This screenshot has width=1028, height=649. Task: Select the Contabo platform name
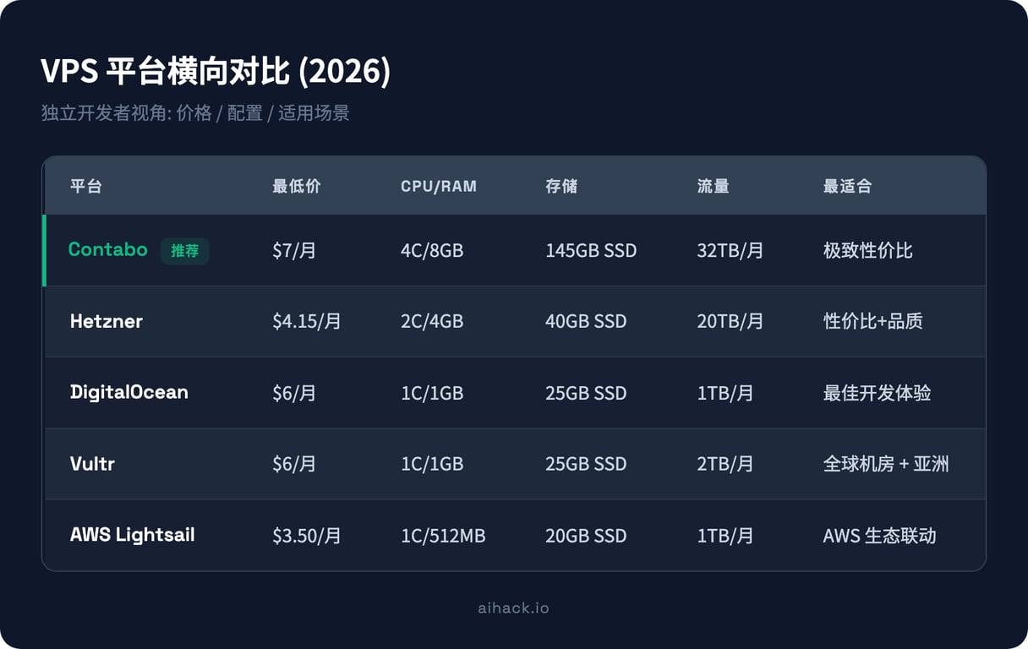point(107,250)
